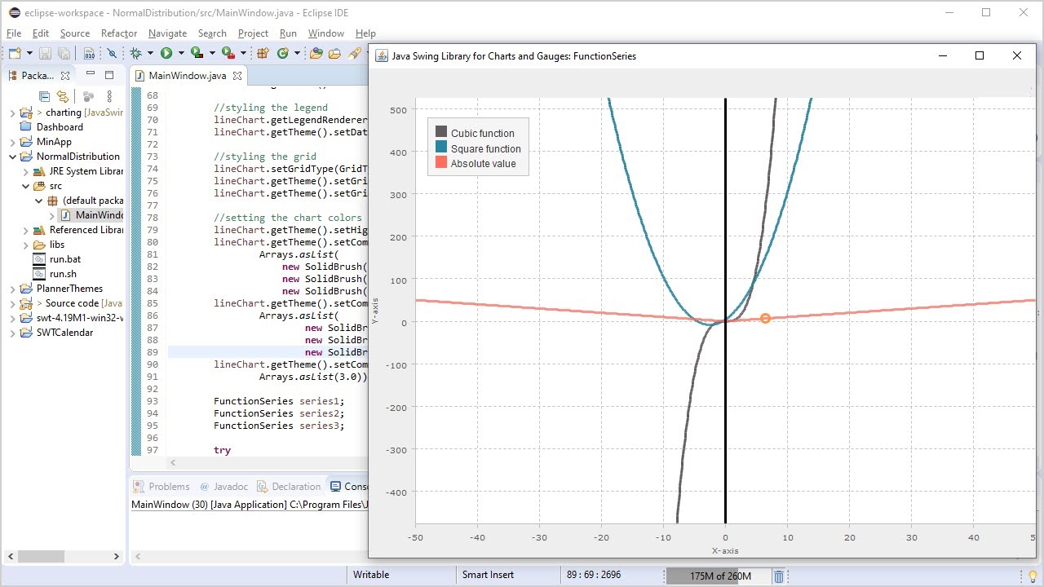Viewport: 1044px width, 587px height.
Task: Close the Package Explorer view
Action: (x=65, y=76)
